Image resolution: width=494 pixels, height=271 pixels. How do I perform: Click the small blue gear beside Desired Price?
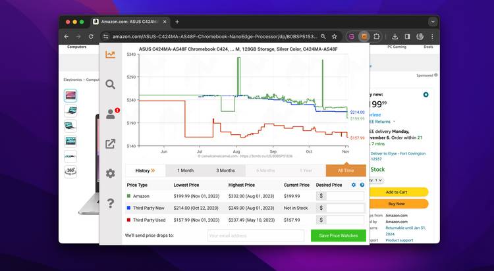(x=354, y=185)
